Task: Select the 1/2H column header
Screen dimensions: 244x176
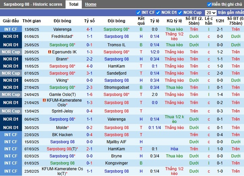Action: pyautogui.click(x=220, y=21)
